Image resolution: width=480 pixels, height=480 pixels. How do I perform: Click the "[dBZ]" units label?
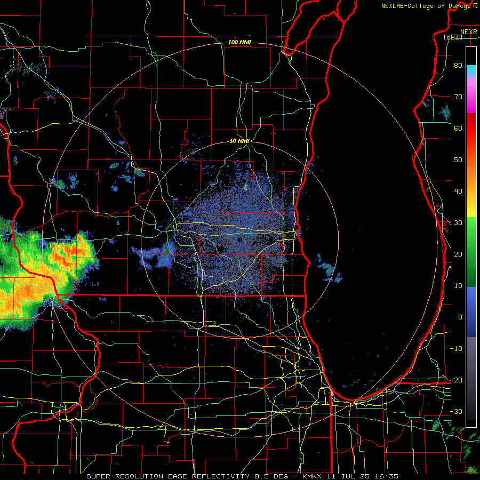(x=453, y=37)
